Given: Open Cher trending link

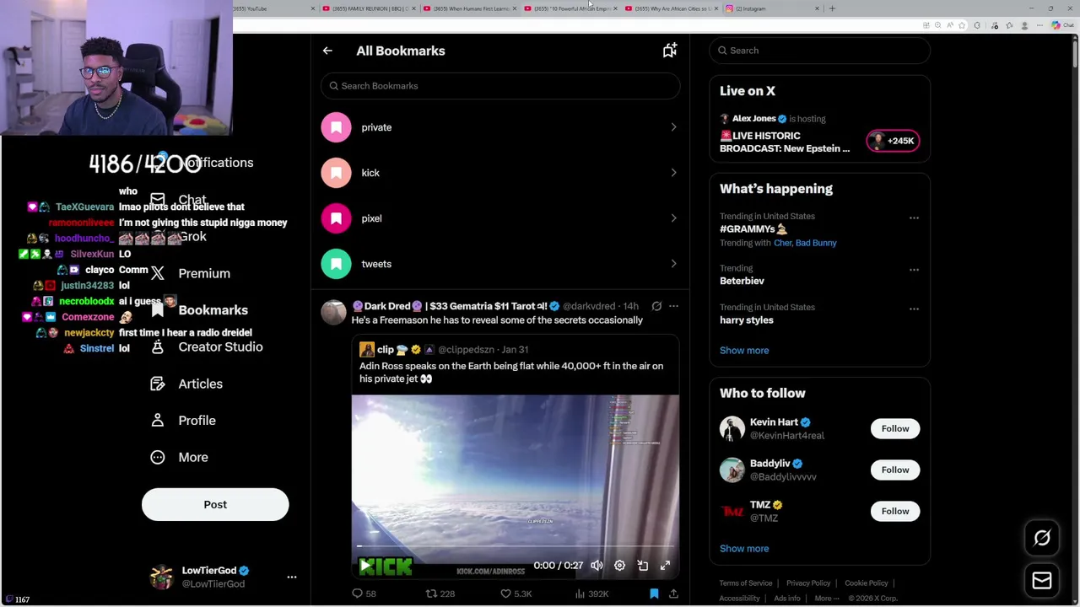Looking at the screenshot, I should click(781, 243).
